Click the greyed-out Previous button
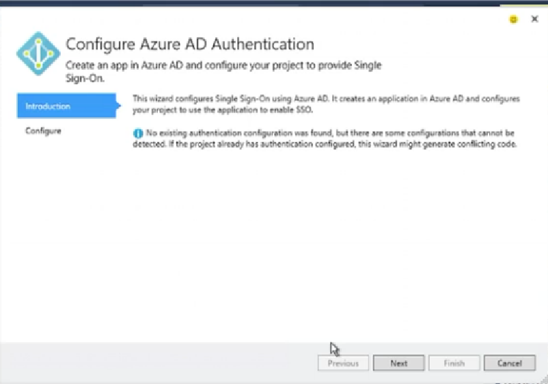548x384 pixels. (x=343, y=364)
